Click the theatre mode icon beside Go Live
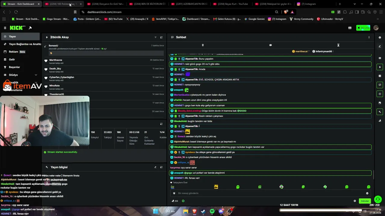This screenshot has height=216, width=385. coord(350,28)
